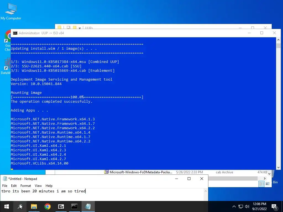Click the console scrollbar up arrow

point(278,40)
